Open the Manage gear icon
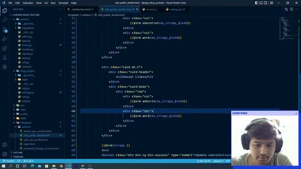This screenshot has width=301, height=169. [5, 154]
